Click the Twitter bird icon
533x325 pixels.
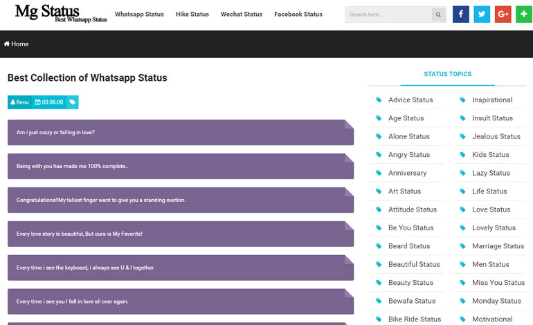point(482,15)
